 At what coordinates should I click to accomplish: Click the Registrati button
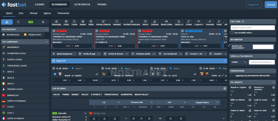point(254,5)
